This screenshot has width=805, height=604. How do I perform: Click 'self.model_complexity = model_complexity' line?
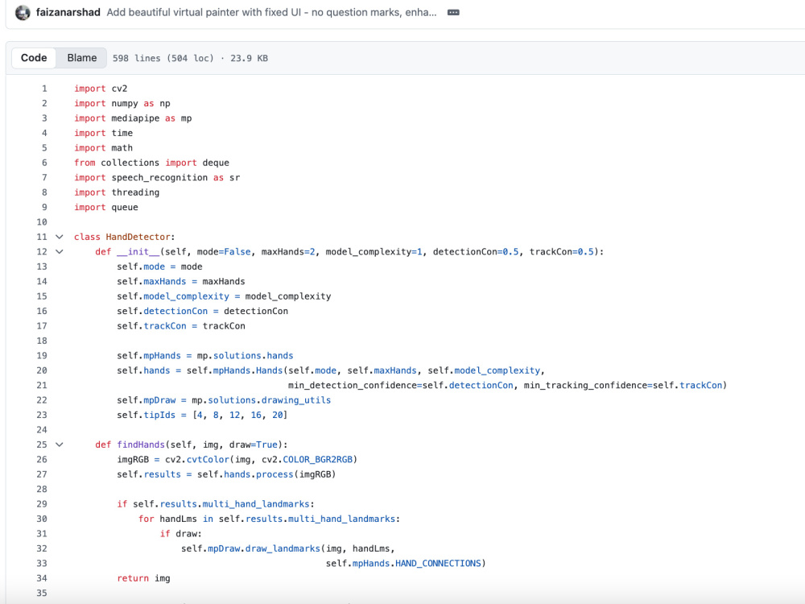(x=224, y=296)
